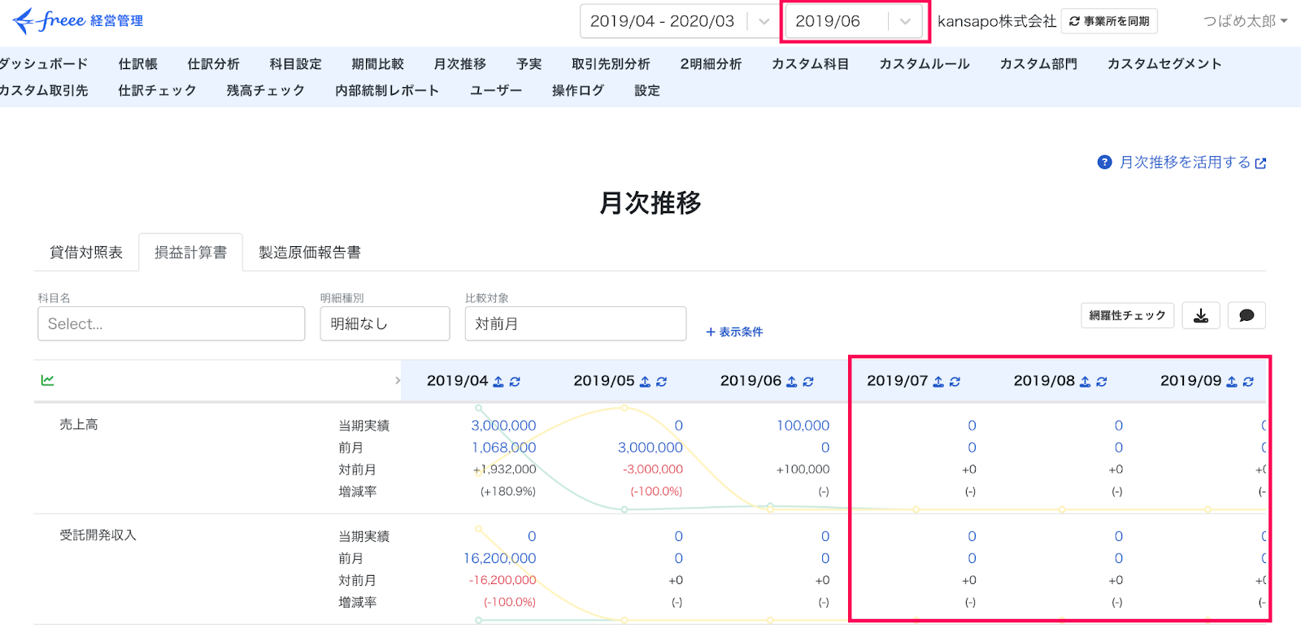
Task: Open the 科目設定 menu item
Action: pyautogui.click(x=295, y=63)
